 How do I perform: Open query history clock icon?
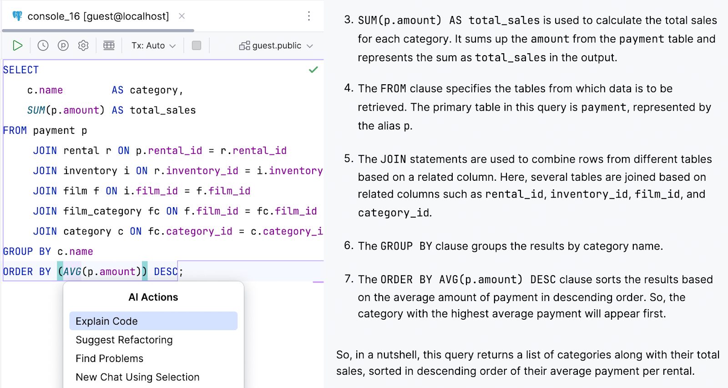click(43, 46)
